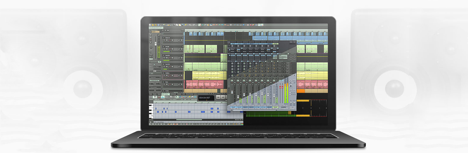Solo the Vocals track
Screen dimensions: 468x153
(164, 49)
